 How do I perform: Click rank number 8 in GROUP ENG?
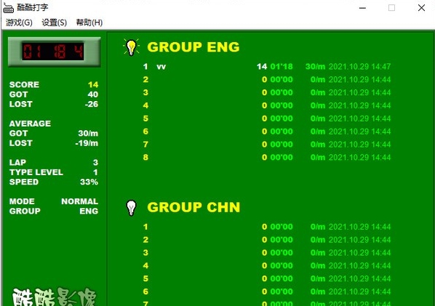[x=145, y=158]
